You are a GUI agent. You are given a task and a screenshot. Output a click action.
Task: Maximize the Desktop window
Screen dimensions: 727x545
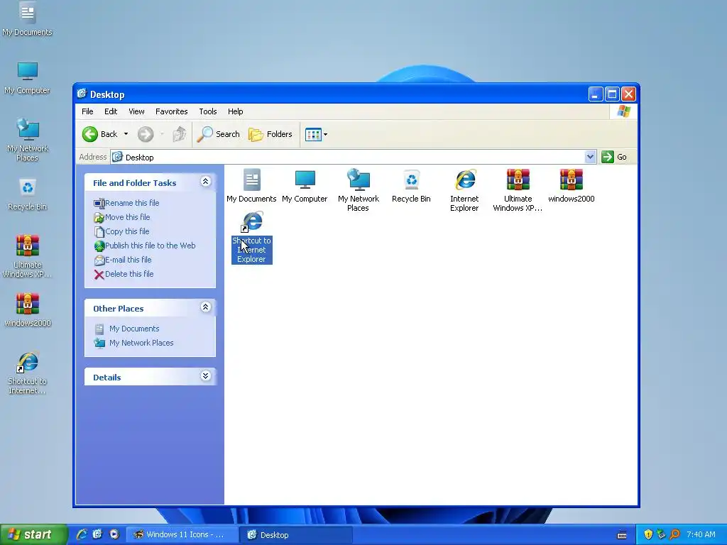[x=612, y=94]
